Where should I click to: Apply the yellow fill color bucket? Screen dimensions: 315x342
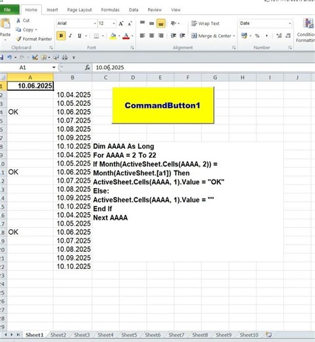113,36
